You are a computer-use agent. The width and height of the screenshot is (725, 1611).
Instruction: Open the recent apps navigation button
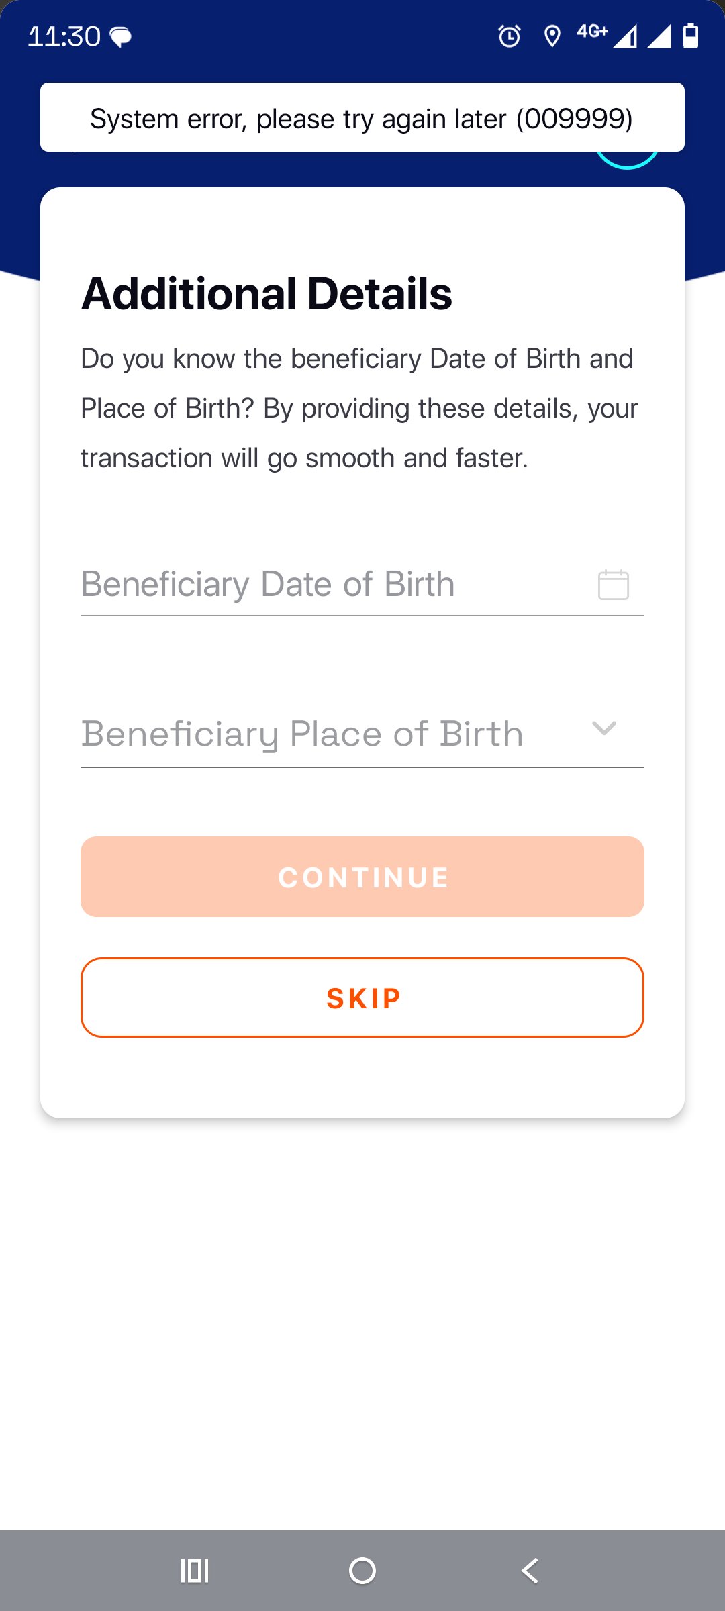(195, 1571)
